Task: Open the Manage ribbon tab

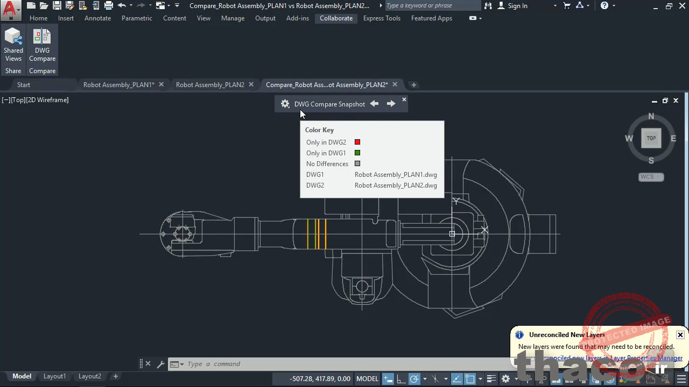Action: coord(233,18)
